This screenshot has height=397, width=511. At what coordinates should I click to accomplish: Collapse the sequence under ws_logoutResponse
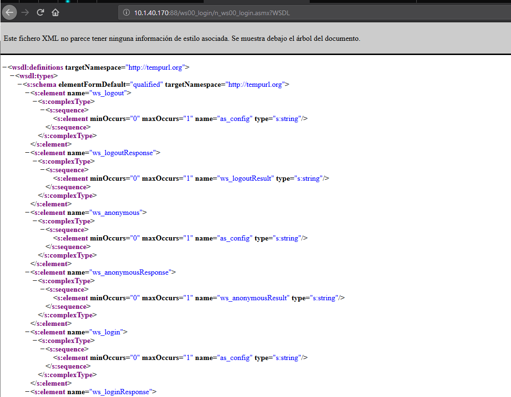click(43, 170)
